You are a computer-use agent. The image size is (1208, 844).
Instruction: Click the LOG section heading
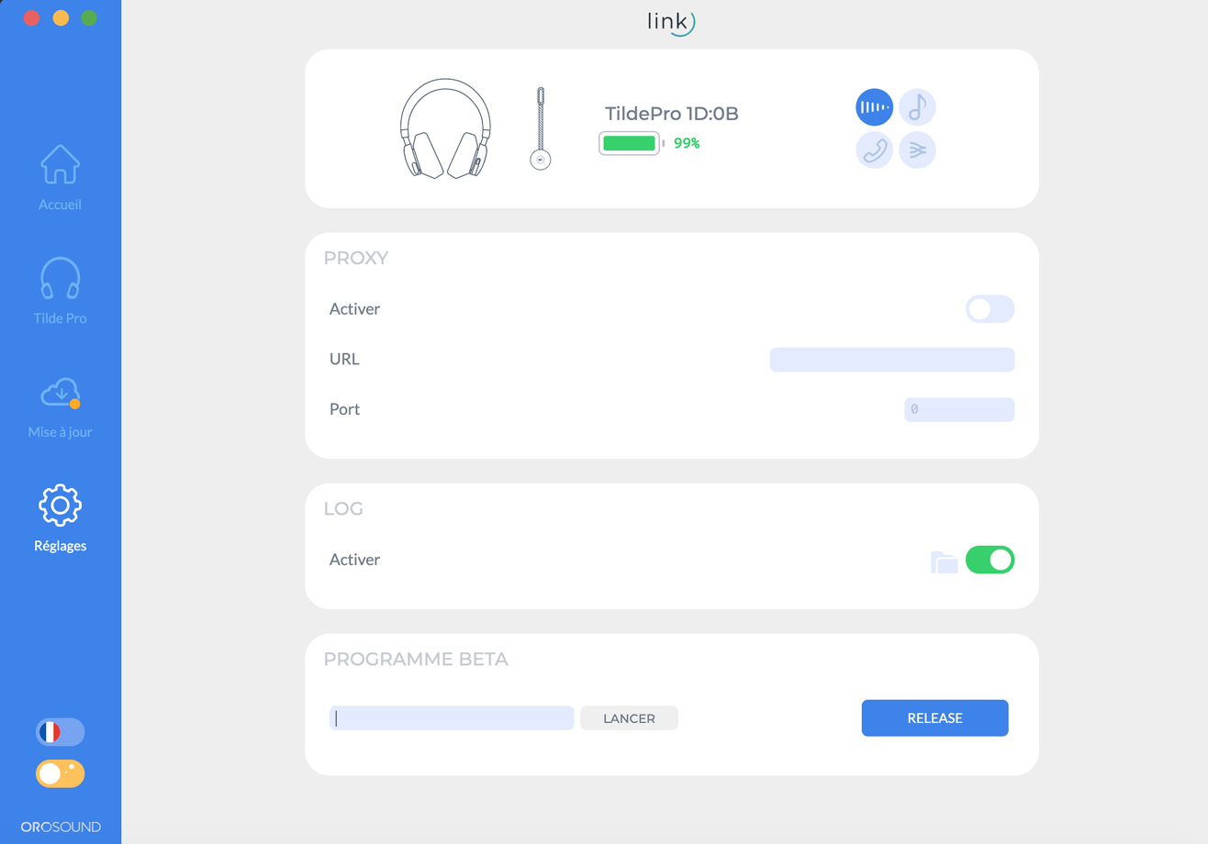coord(343,508)
